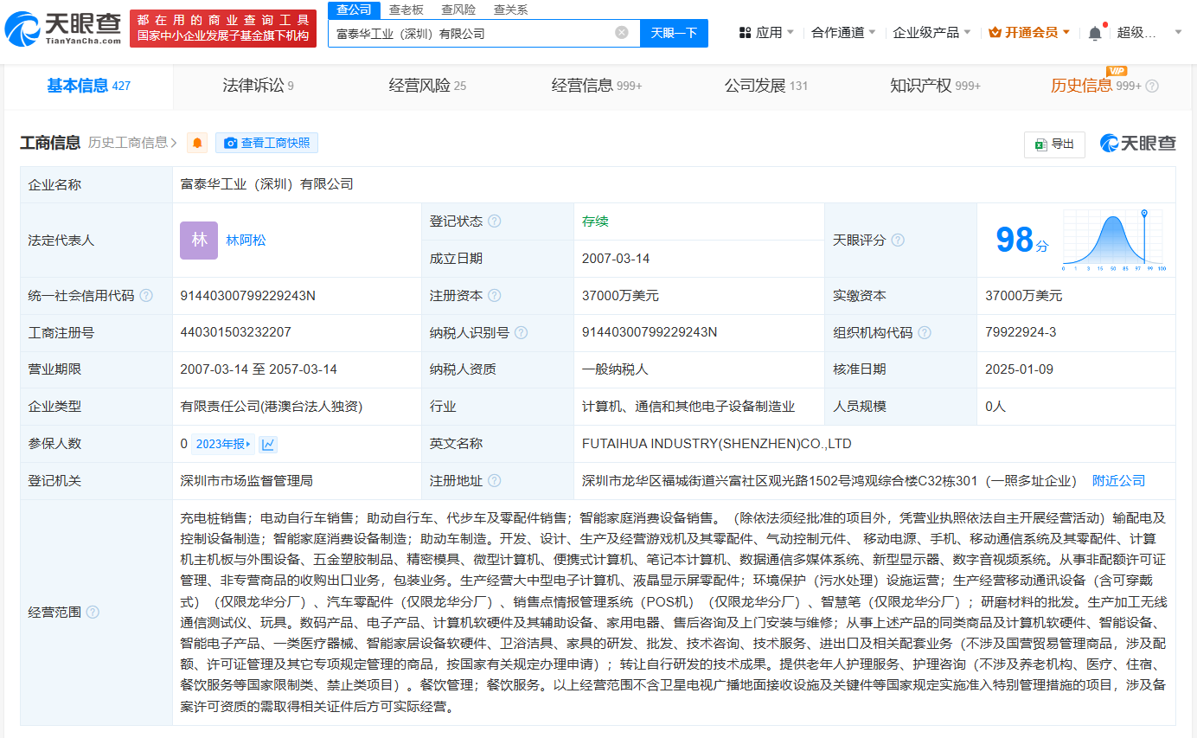1197x738 pixels.
Task: Expand the 应用 dropdown menu
Action: [766, 33]
